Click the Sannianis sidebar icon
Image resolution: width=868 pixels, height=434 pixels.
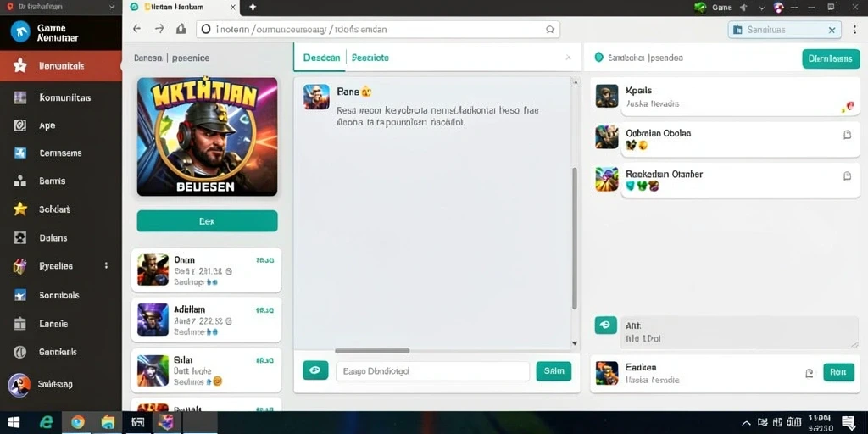point(20,352)
